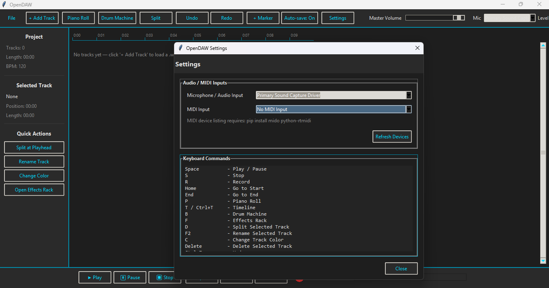Click Close button in Settings dialog
The height and width of the screenshot is (288, 549).
[401, 269]
